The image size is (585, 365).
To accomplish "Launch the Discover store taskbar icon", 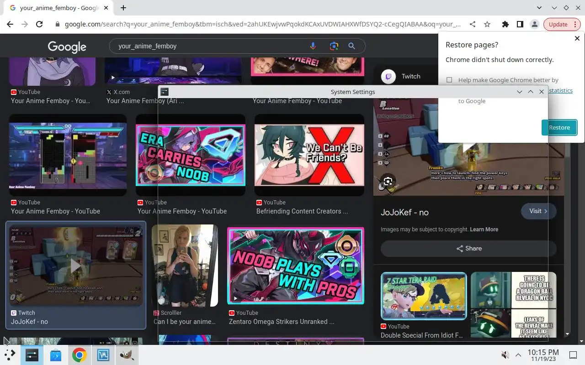I will click(55, 355).
